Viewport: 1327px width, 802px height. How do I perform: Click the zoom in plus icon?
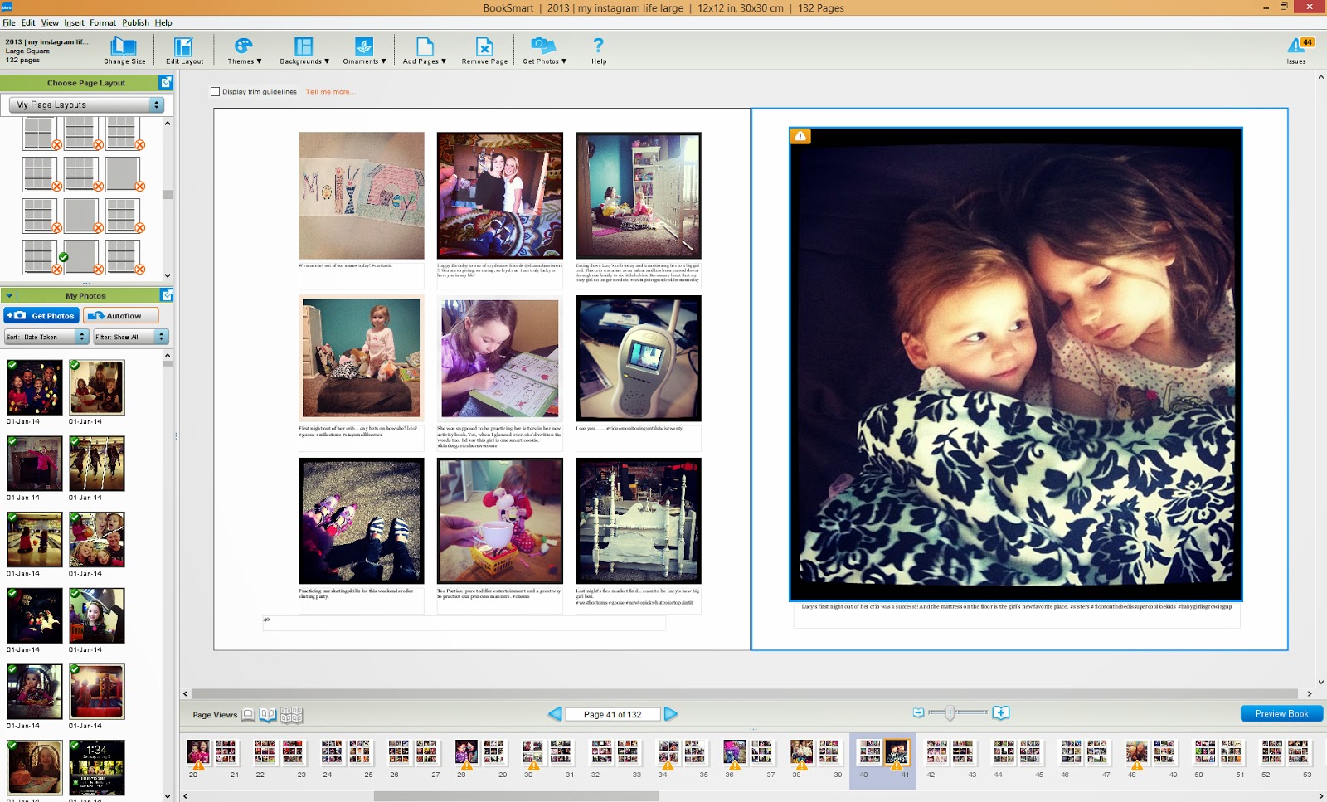(x=1001, y=713)
